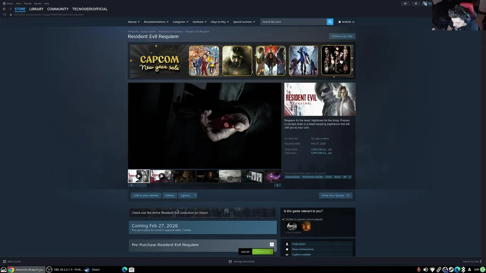The height and width of the screenshot is (273, 486).
Task: Open the Start button on the taskbar
Action: click(x=4, y=270)
